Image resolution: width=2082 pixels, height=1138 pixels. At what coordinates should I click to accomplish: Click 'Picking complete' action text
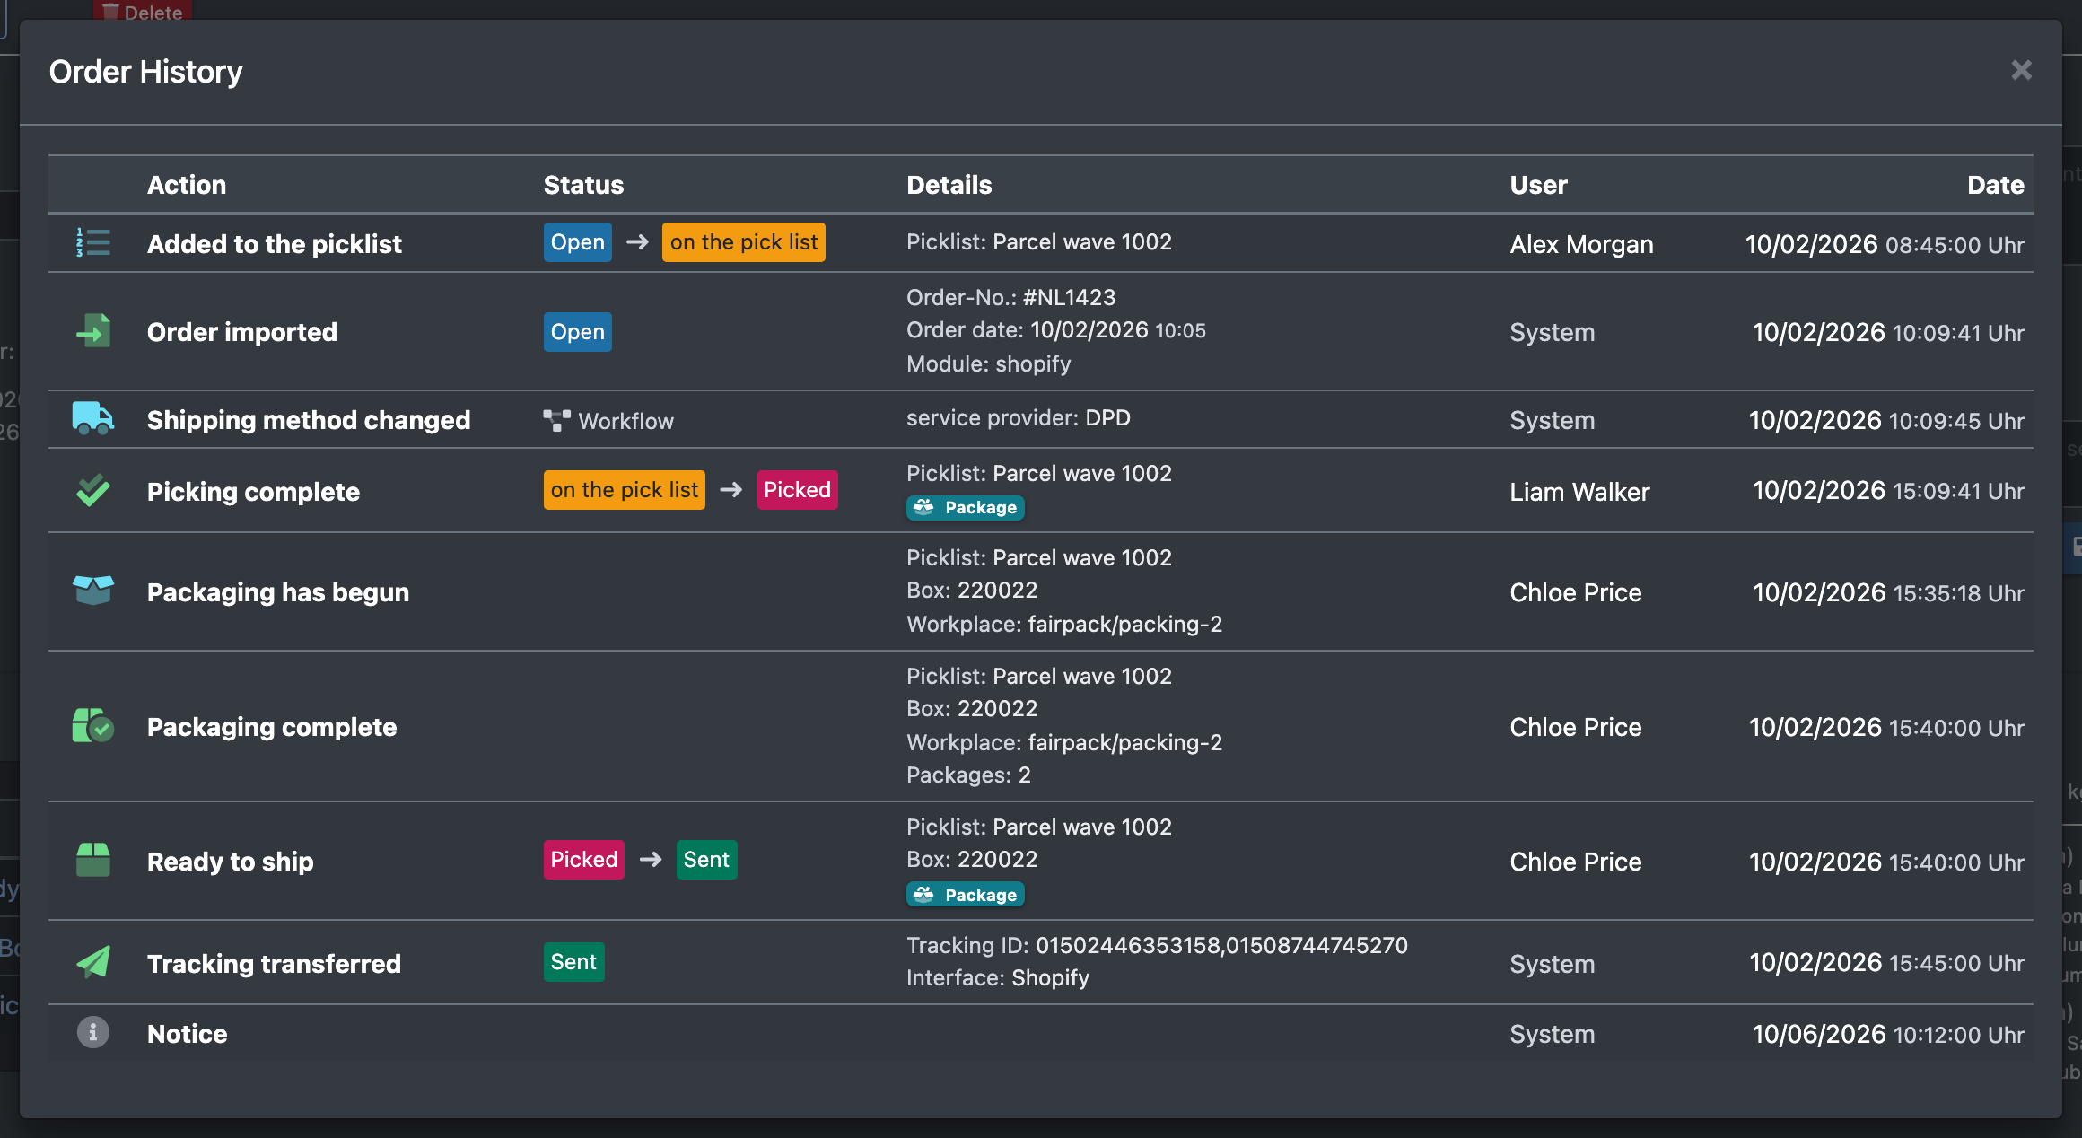[253, 492]
